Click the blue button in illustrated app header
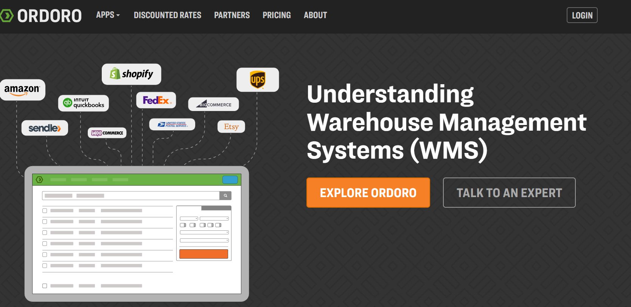This screenshot has height=307, width=631. click(x=230, y=180)
